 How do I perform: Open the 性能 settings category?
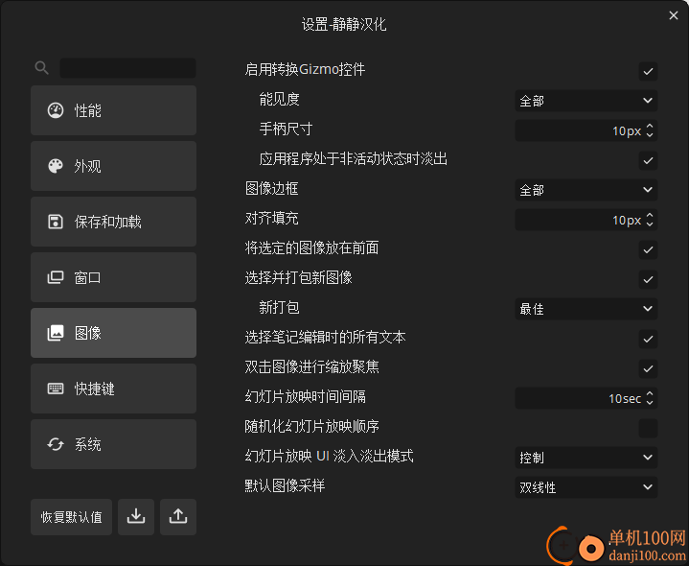[113, 110]
